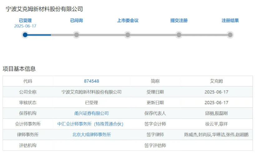This screenshot has width=255, height=153.
Task: Click the 公司全称 label cell
Action: click(28, 92)
